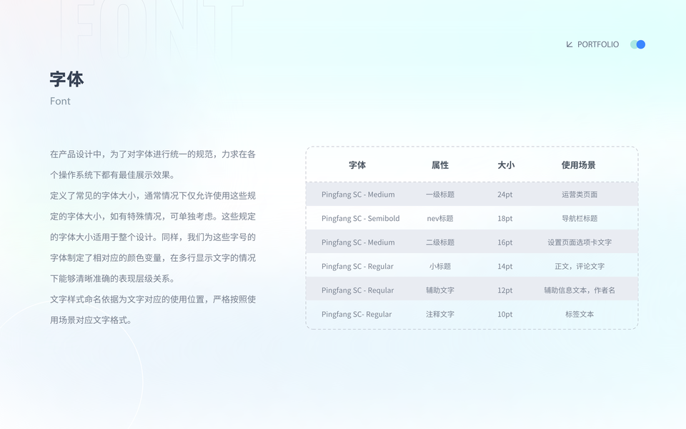Click the PORTFOLIO label
Viewport: 686px width, 429px height.
pyautogui.click(x=598, y=44)
